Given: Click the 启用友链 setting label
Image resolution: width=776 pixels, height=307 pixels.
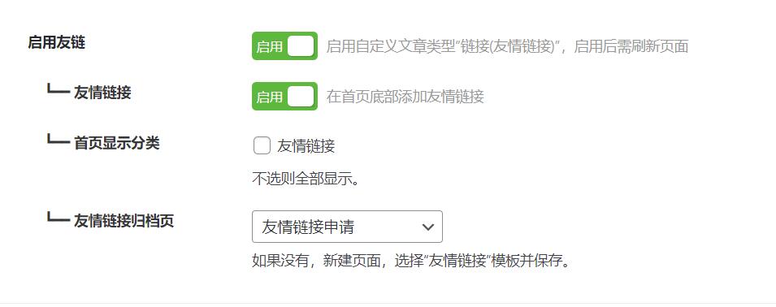Looking at the screenshot, I should click(56, 42).
